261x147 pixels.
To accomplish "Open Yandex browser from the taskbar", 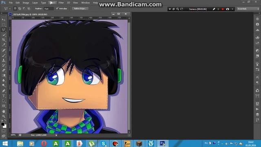I will [x=80, y=143].
